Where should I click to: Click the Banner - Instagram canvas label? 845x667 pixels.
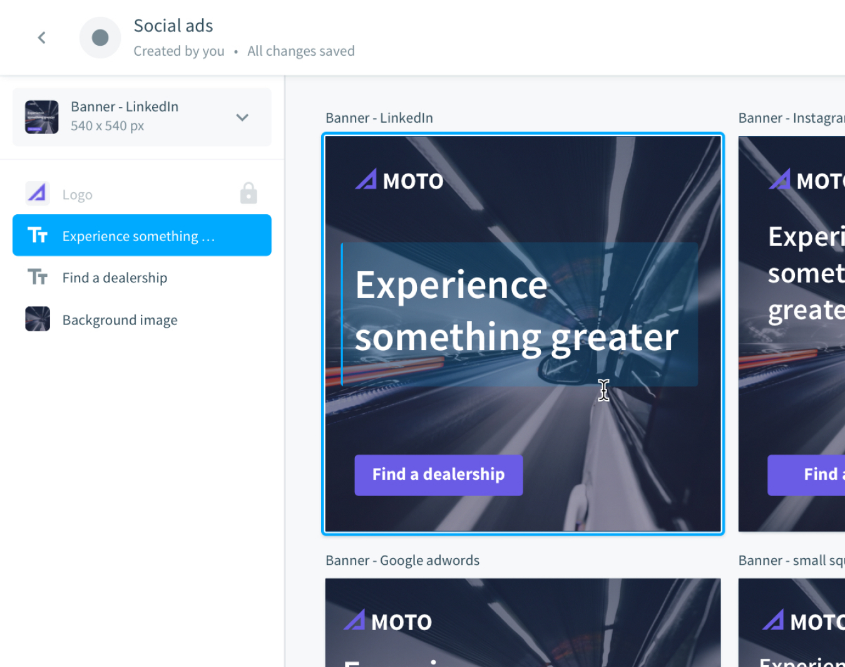[792, 118]
